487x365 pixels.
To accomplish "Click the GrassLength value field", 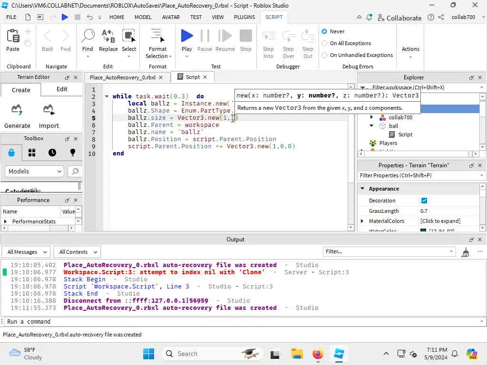I will (x=449, y=211).
